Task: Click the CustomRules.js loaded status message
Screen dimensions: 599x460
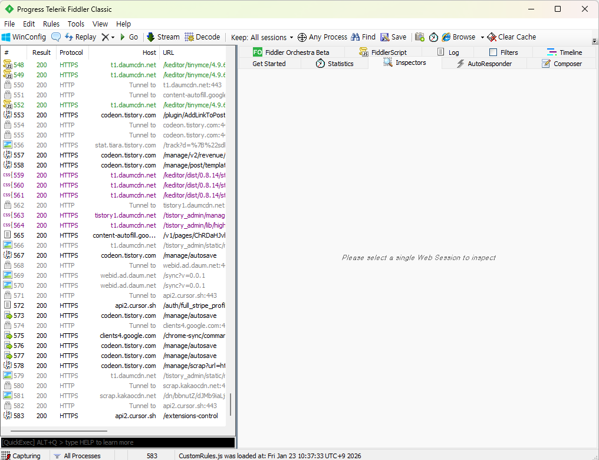Action: click(269, 455)
